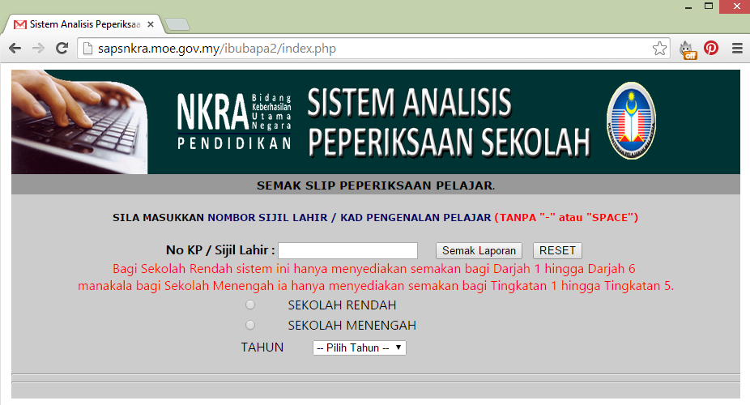Click the SISTEM ANALISIS PEPERIKSAAN SEKOLAH title
The width and height of the screenshot is (750, 405).
click(449, 122)
